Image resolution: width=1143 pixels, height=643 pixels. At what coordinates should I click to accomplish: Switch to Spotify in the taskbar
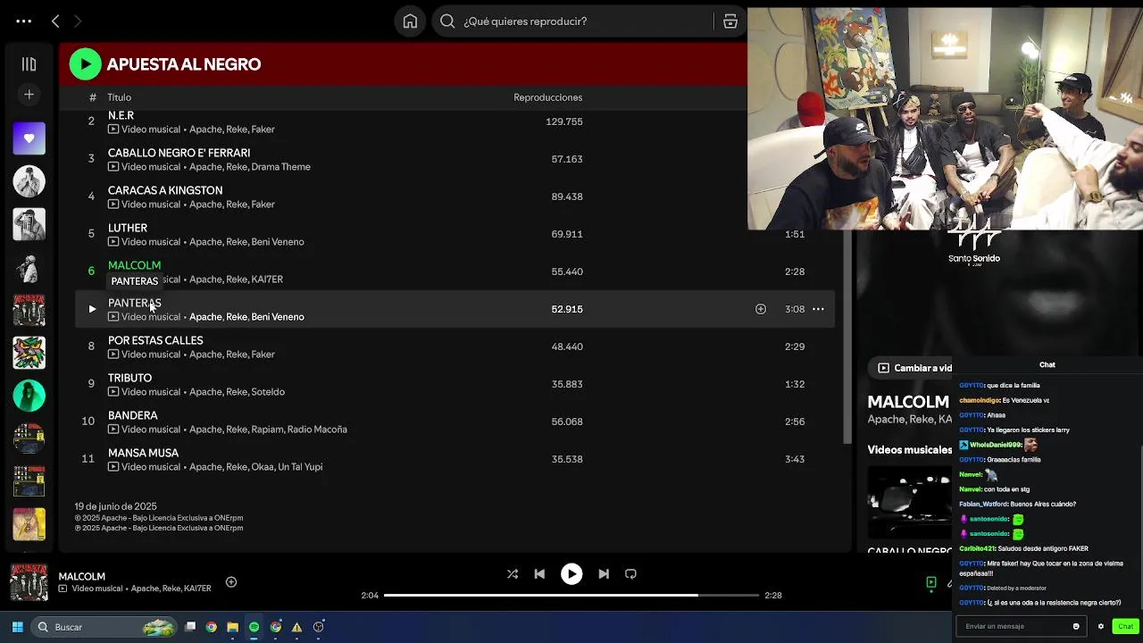tap(254, 627)
